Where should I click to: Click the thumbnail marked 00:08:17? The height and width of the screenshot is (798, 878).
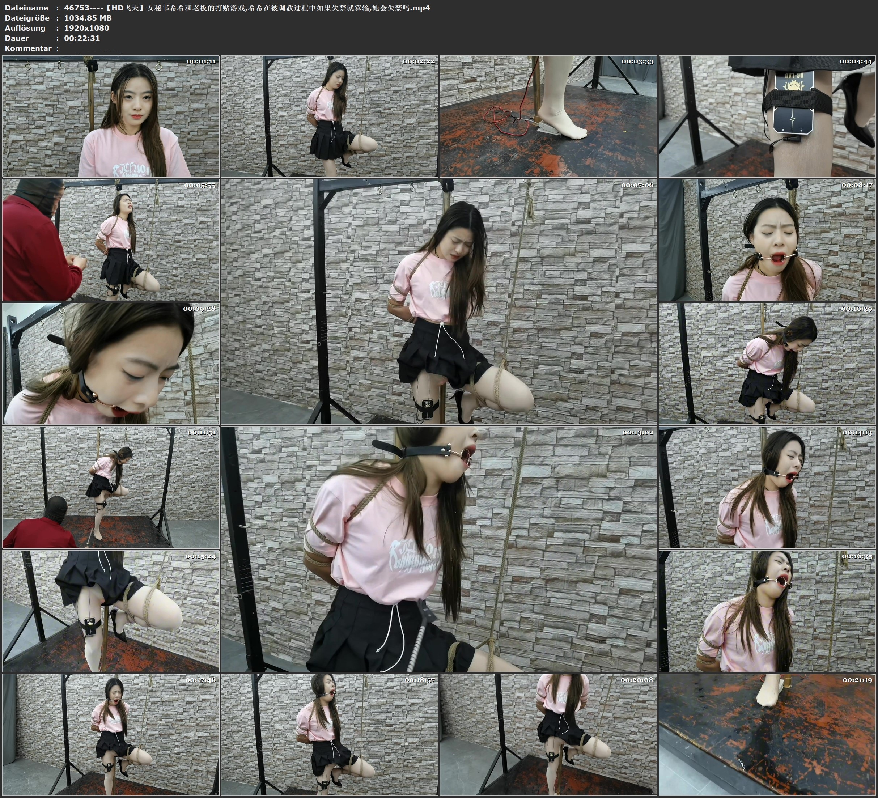[x=767, y=239]
